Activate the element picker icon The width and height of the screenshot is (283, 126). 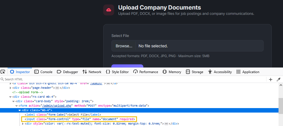3,72
